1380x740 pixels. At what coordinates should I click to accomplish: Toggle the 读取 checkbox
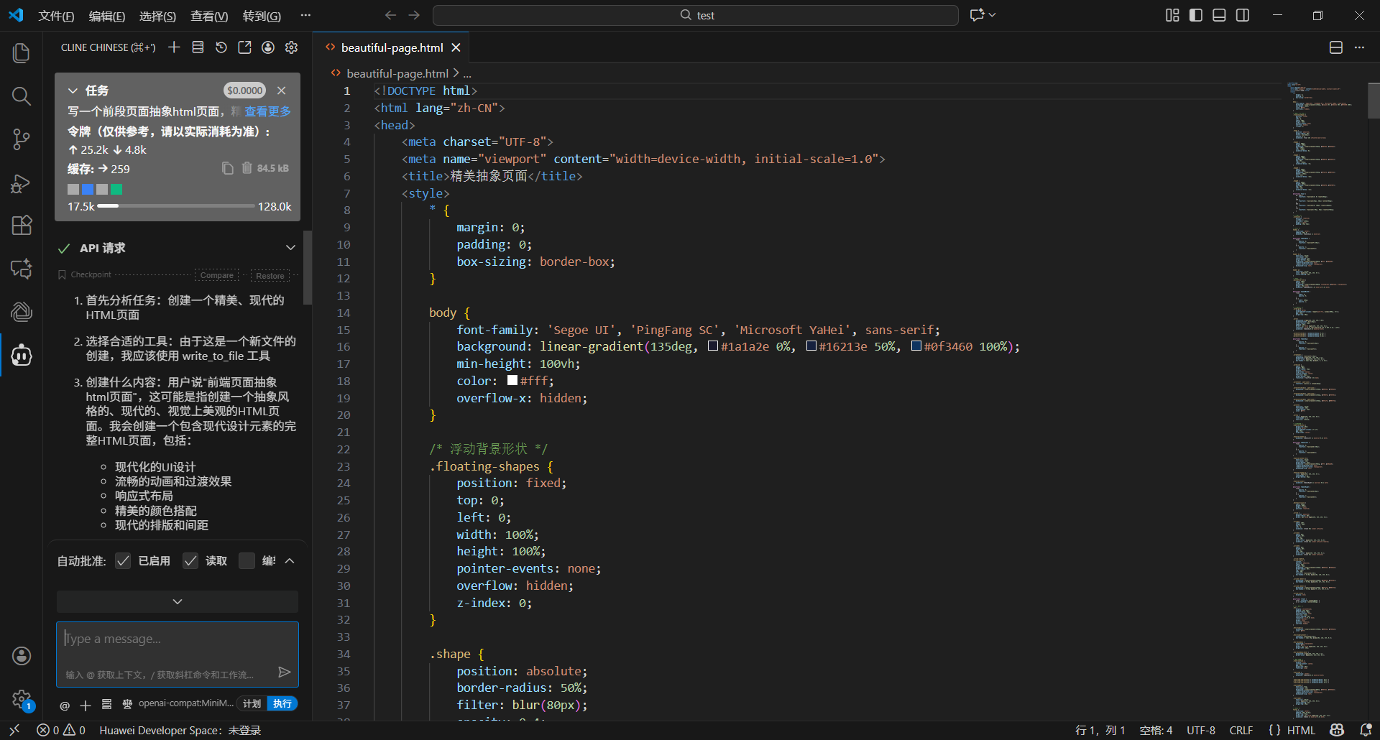click(190, 561)
